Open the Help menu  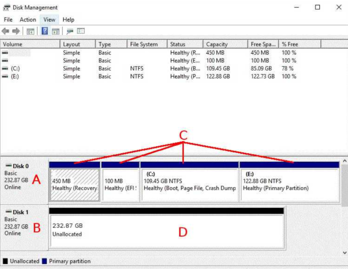tap(68, 19)
